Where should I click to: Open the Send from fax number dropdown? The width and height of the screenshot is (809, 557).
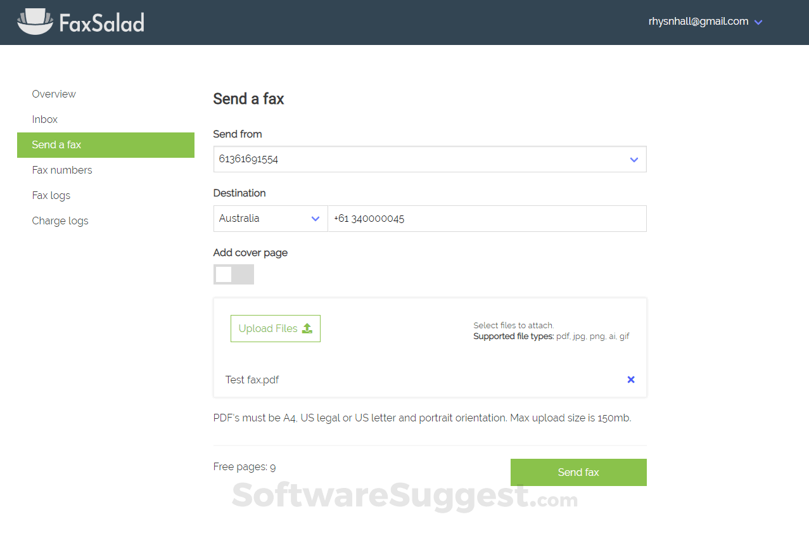tap(430, 159)
